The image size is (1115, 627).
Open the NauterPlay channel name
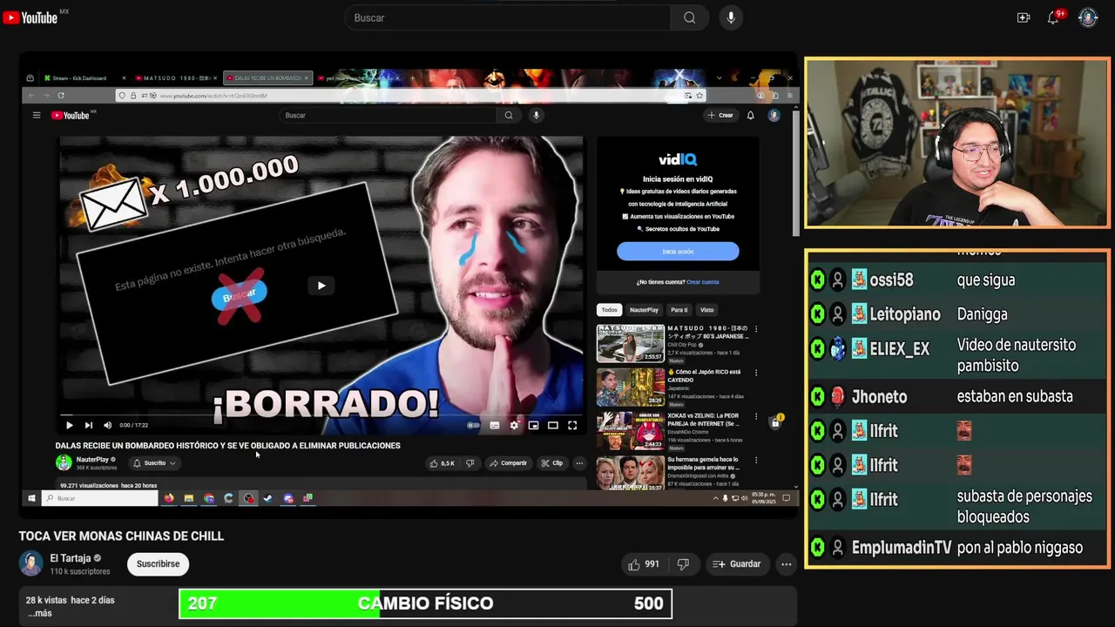[92, 459]
